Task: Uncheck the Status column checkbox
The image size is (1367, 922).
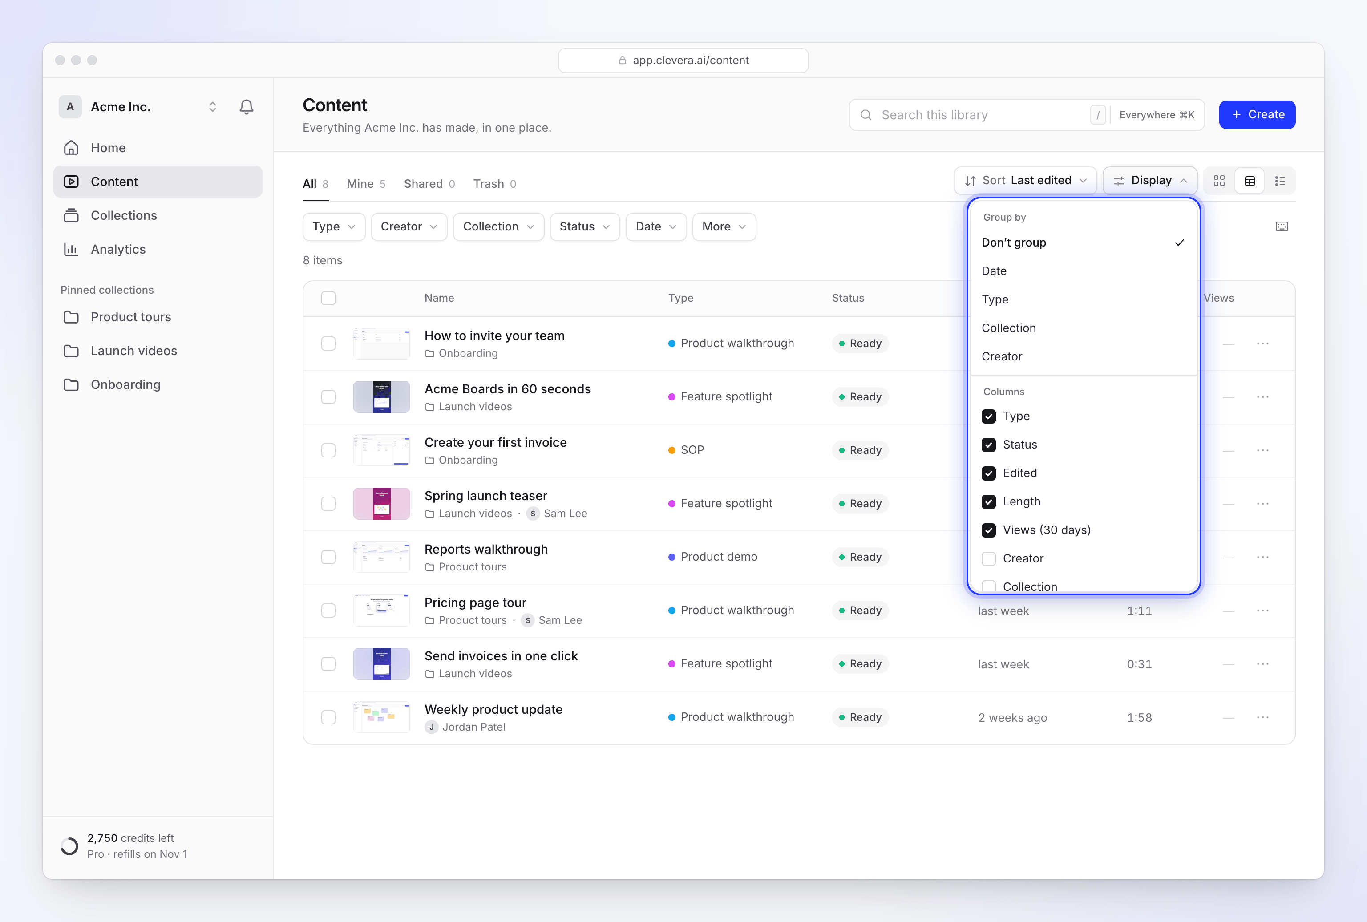Action: point(989,445)
